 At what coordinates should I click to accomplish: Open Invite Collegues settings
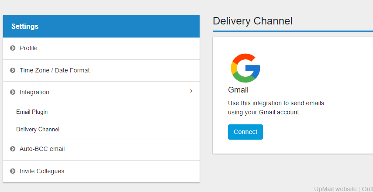point(101,171)
